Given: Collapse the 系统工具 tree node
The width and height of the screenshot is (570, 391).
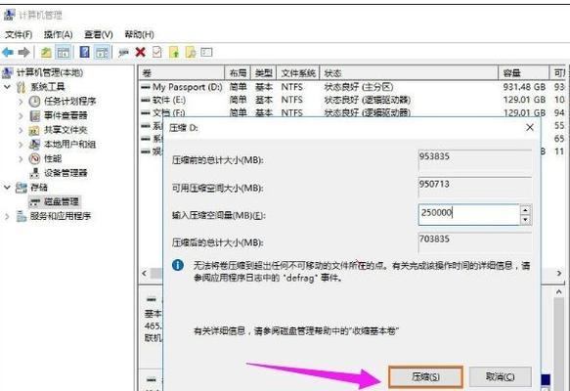Looking at the screenshot, I should click(7, 87).
